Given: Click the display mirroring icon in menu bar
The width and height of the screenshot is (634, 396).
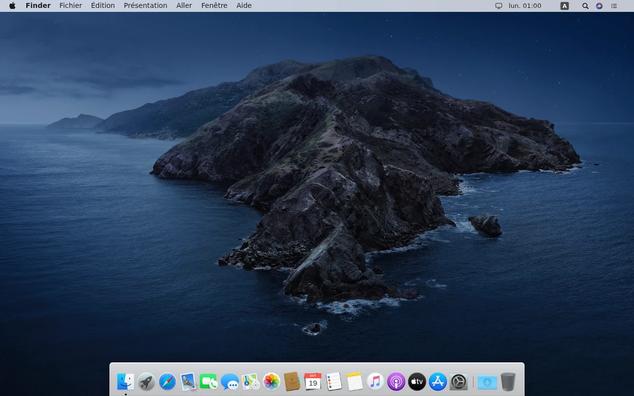Looking at the screenshot, I should (499, 6).
